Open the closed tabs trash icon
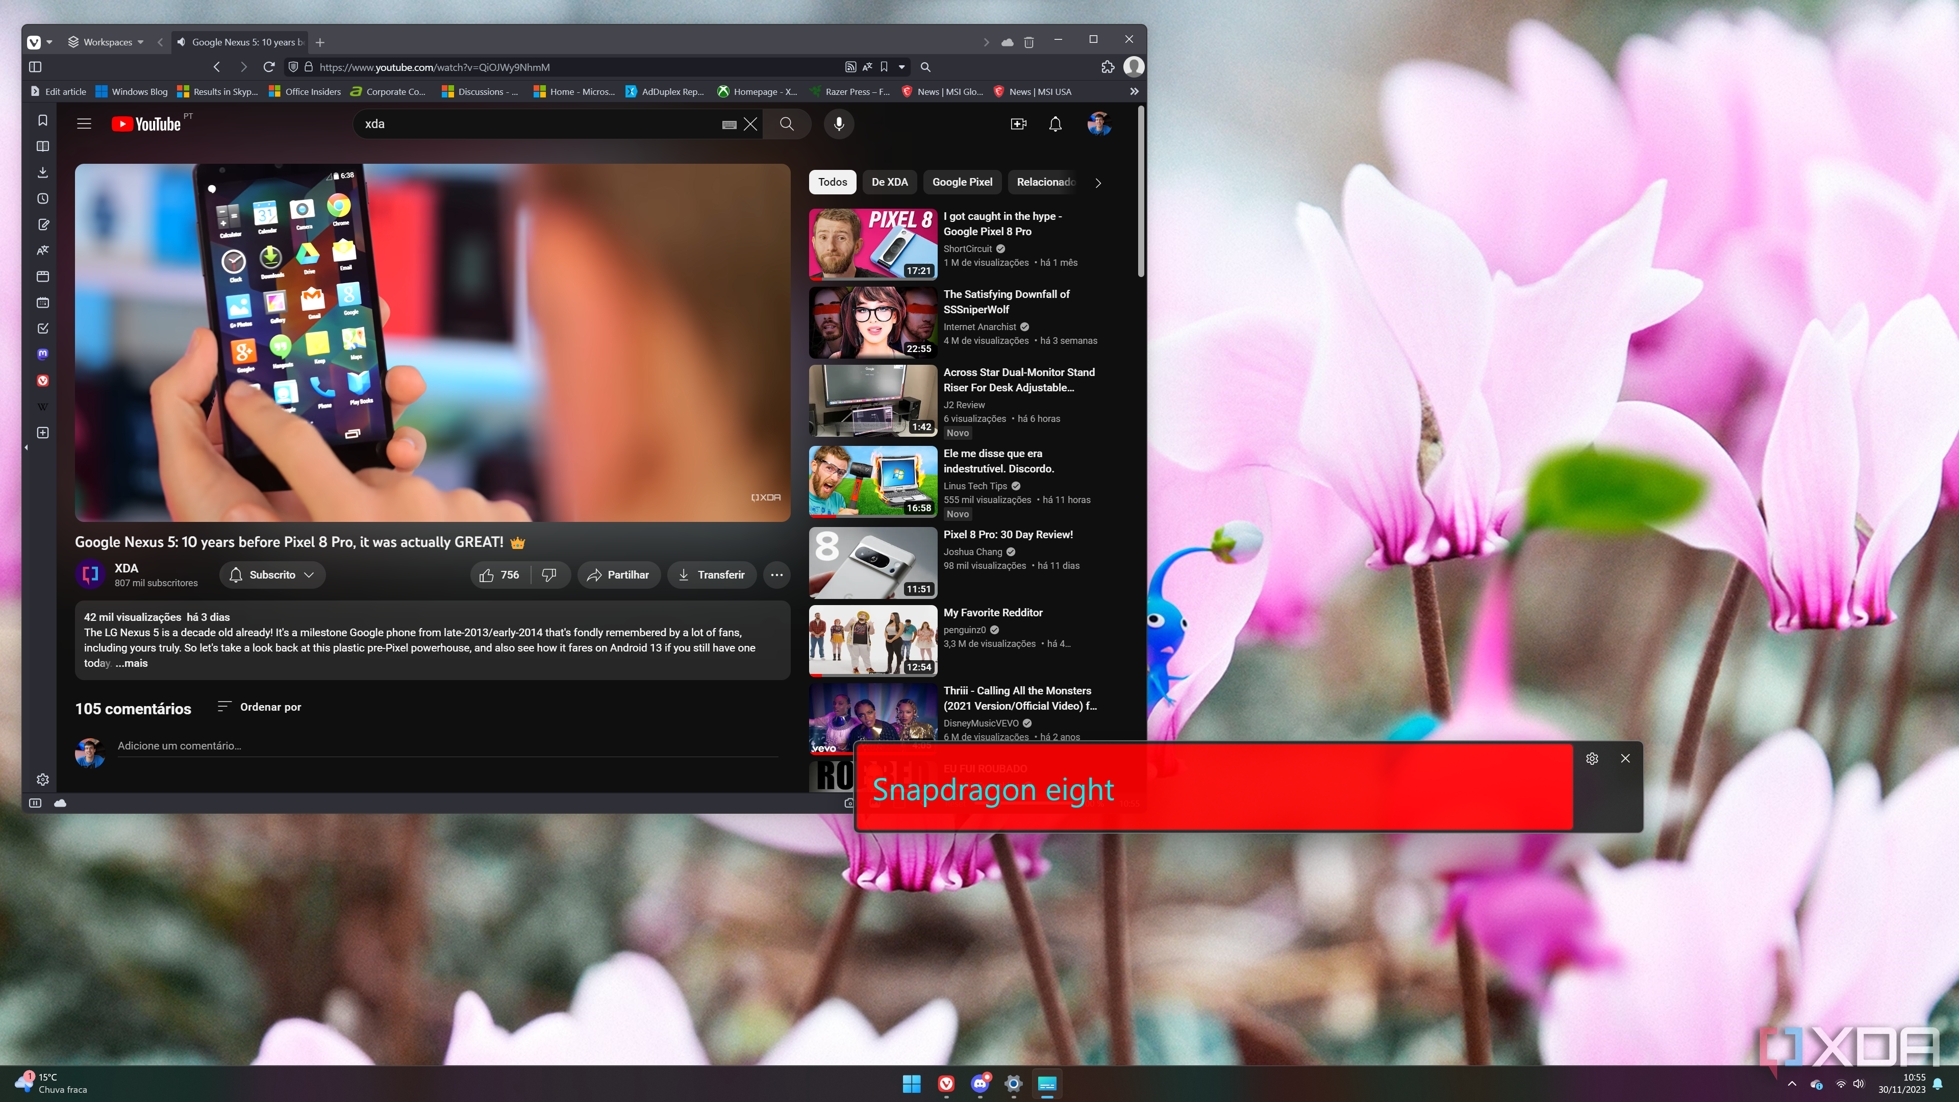Image resolution: width=1959 pixels, height=1102 pixels. 1028,42
